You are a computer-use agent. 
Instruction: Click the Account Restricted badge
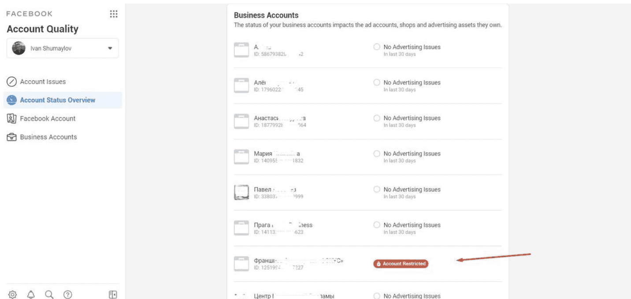point(401,264)
